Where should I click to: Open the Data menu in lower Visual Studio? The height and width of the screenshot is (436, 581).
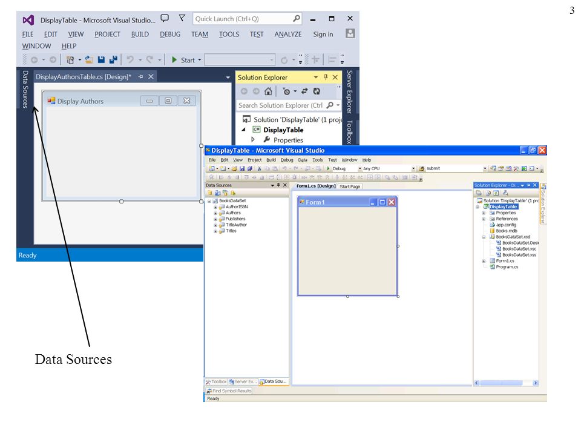pos(303,160)
